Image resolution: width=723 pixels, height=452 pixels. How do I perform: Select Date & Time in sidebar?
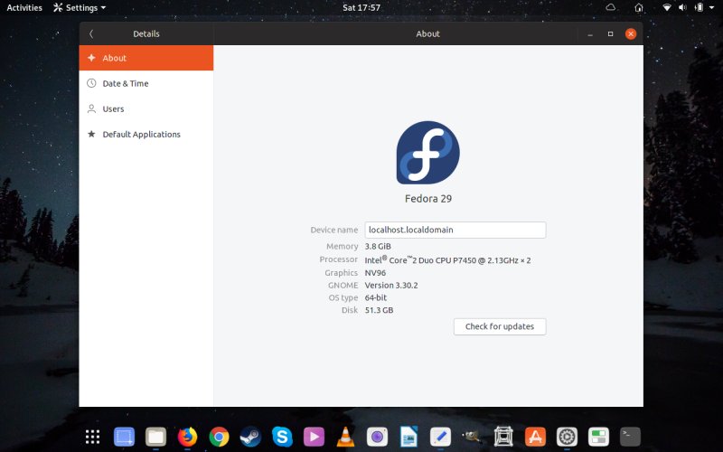tap(126, 83)
